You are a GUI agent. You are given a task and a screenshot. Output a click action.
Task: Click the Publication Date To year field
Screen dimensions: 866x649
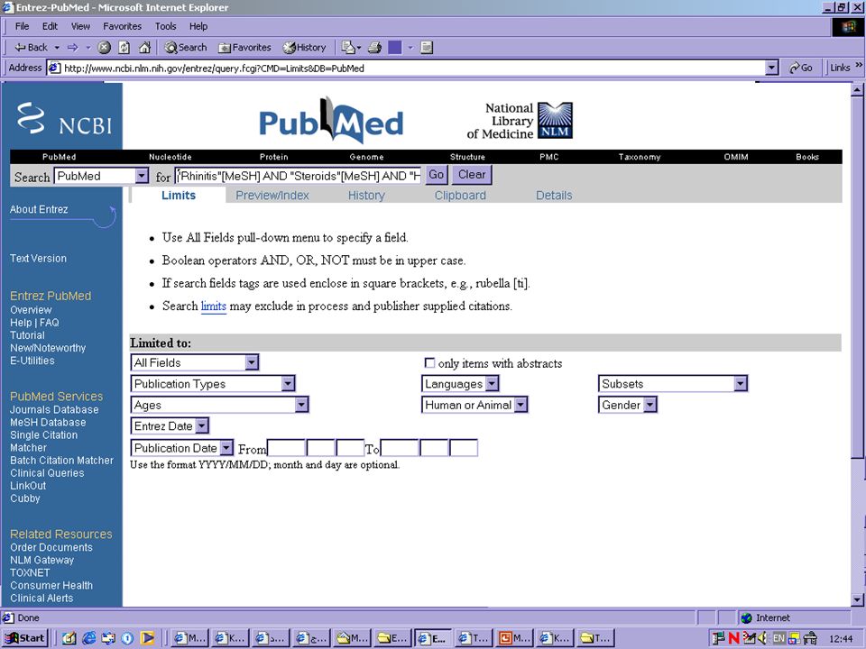[400, 448]
